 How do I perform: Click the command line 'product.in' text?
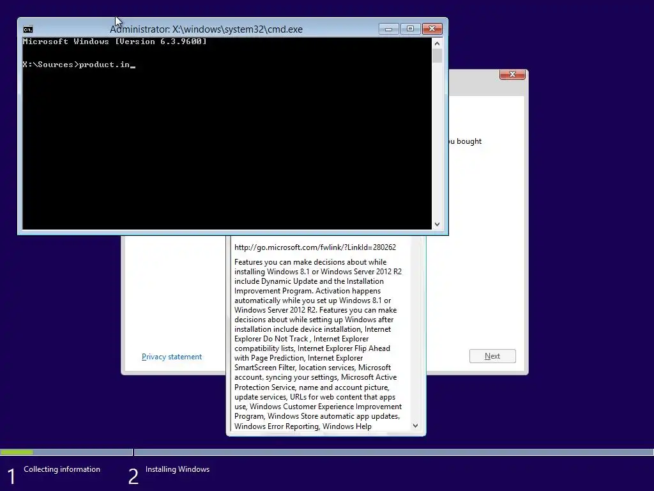(x=104, y=65)
